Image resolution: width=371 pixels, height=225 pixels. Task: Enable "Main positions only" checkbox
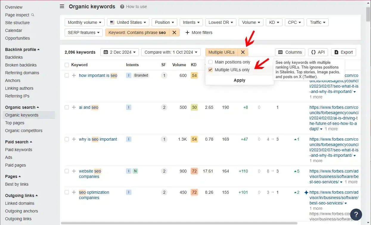pyautogui.click(x=210, y=62)
